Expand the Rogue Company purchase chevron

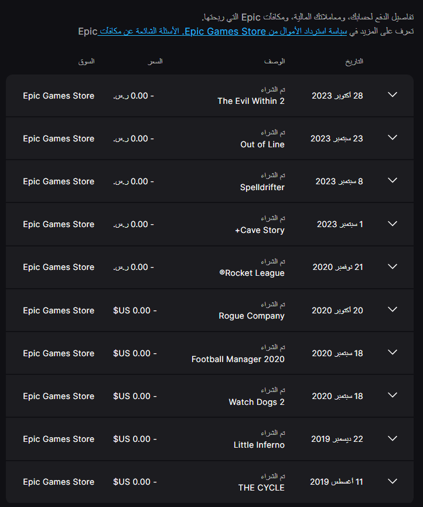tap(393, 310)
